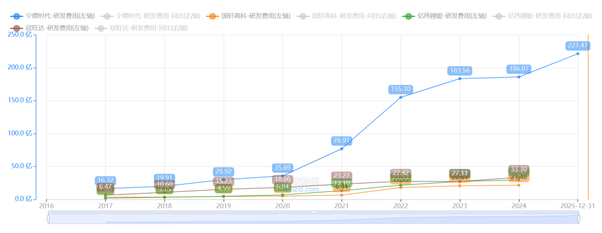The width and height of the screenshot is (602, 233).
Task: Click the 100.0 亿 y-axis label
Action: click(x=21, y=133)
